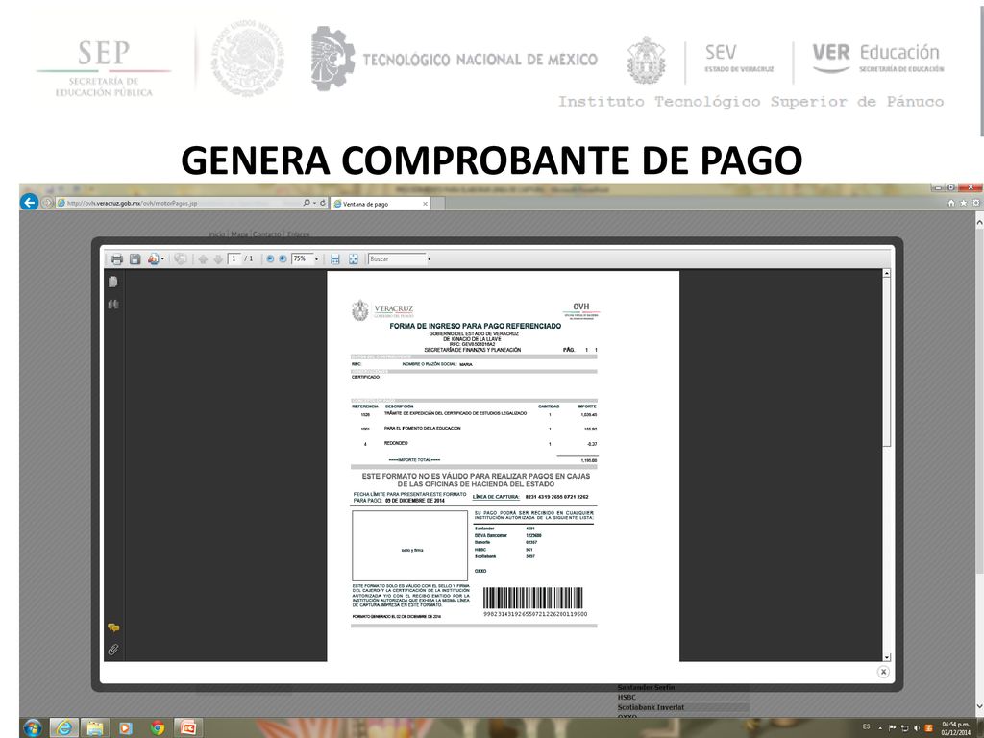
Task: Click the volume icon in system tray
Action: [917, 728]
